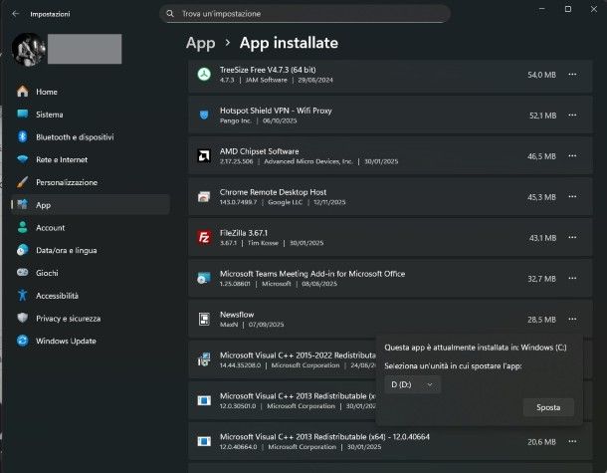Click the Sistema monitor icon

[23, 114]
